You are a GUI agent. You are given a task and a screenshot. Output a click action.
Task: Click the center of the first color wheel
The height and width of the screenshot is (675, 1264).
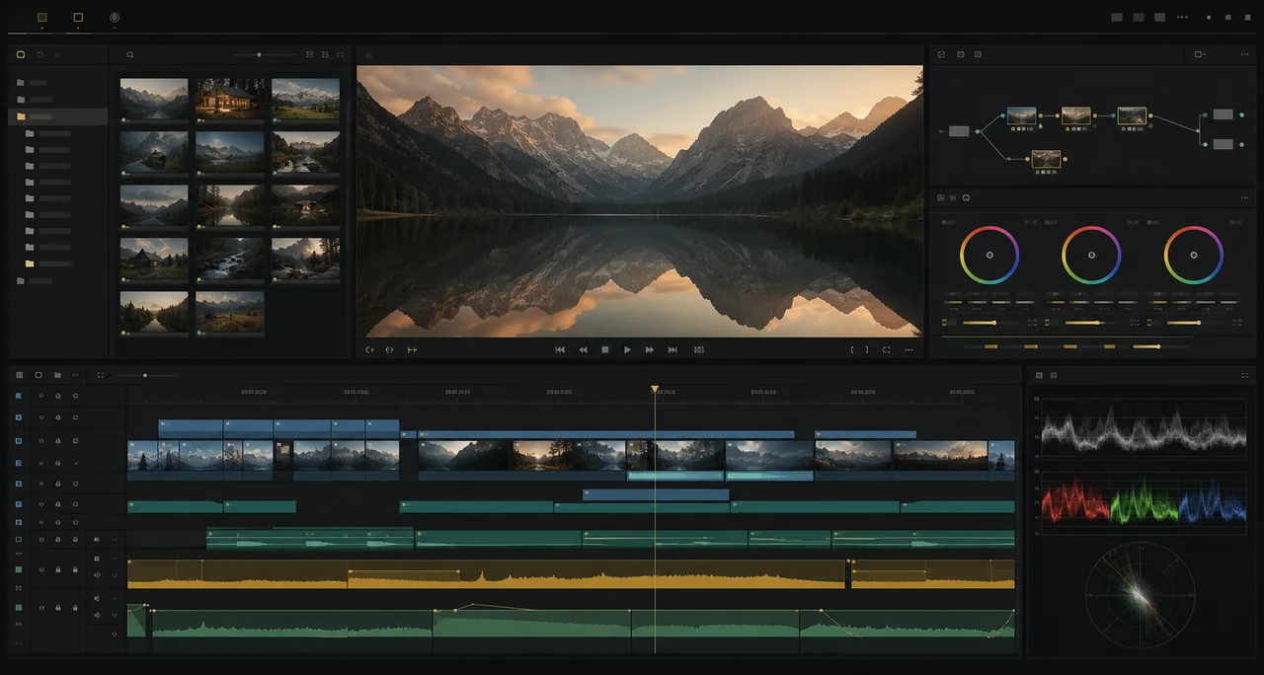point(989,255)
